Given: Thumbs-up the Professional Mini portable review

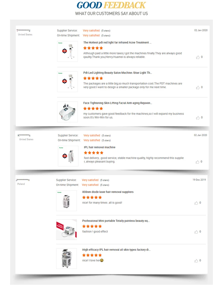Looking at the screenshot, I should [x=196, y=232].
